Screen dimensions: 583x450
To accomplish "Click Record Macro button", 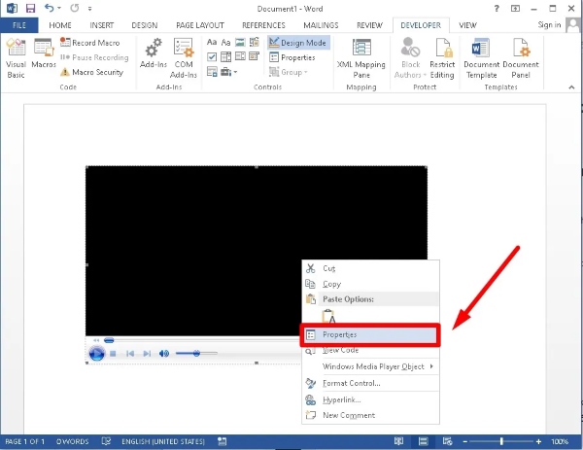I will (x=93, y=43).
